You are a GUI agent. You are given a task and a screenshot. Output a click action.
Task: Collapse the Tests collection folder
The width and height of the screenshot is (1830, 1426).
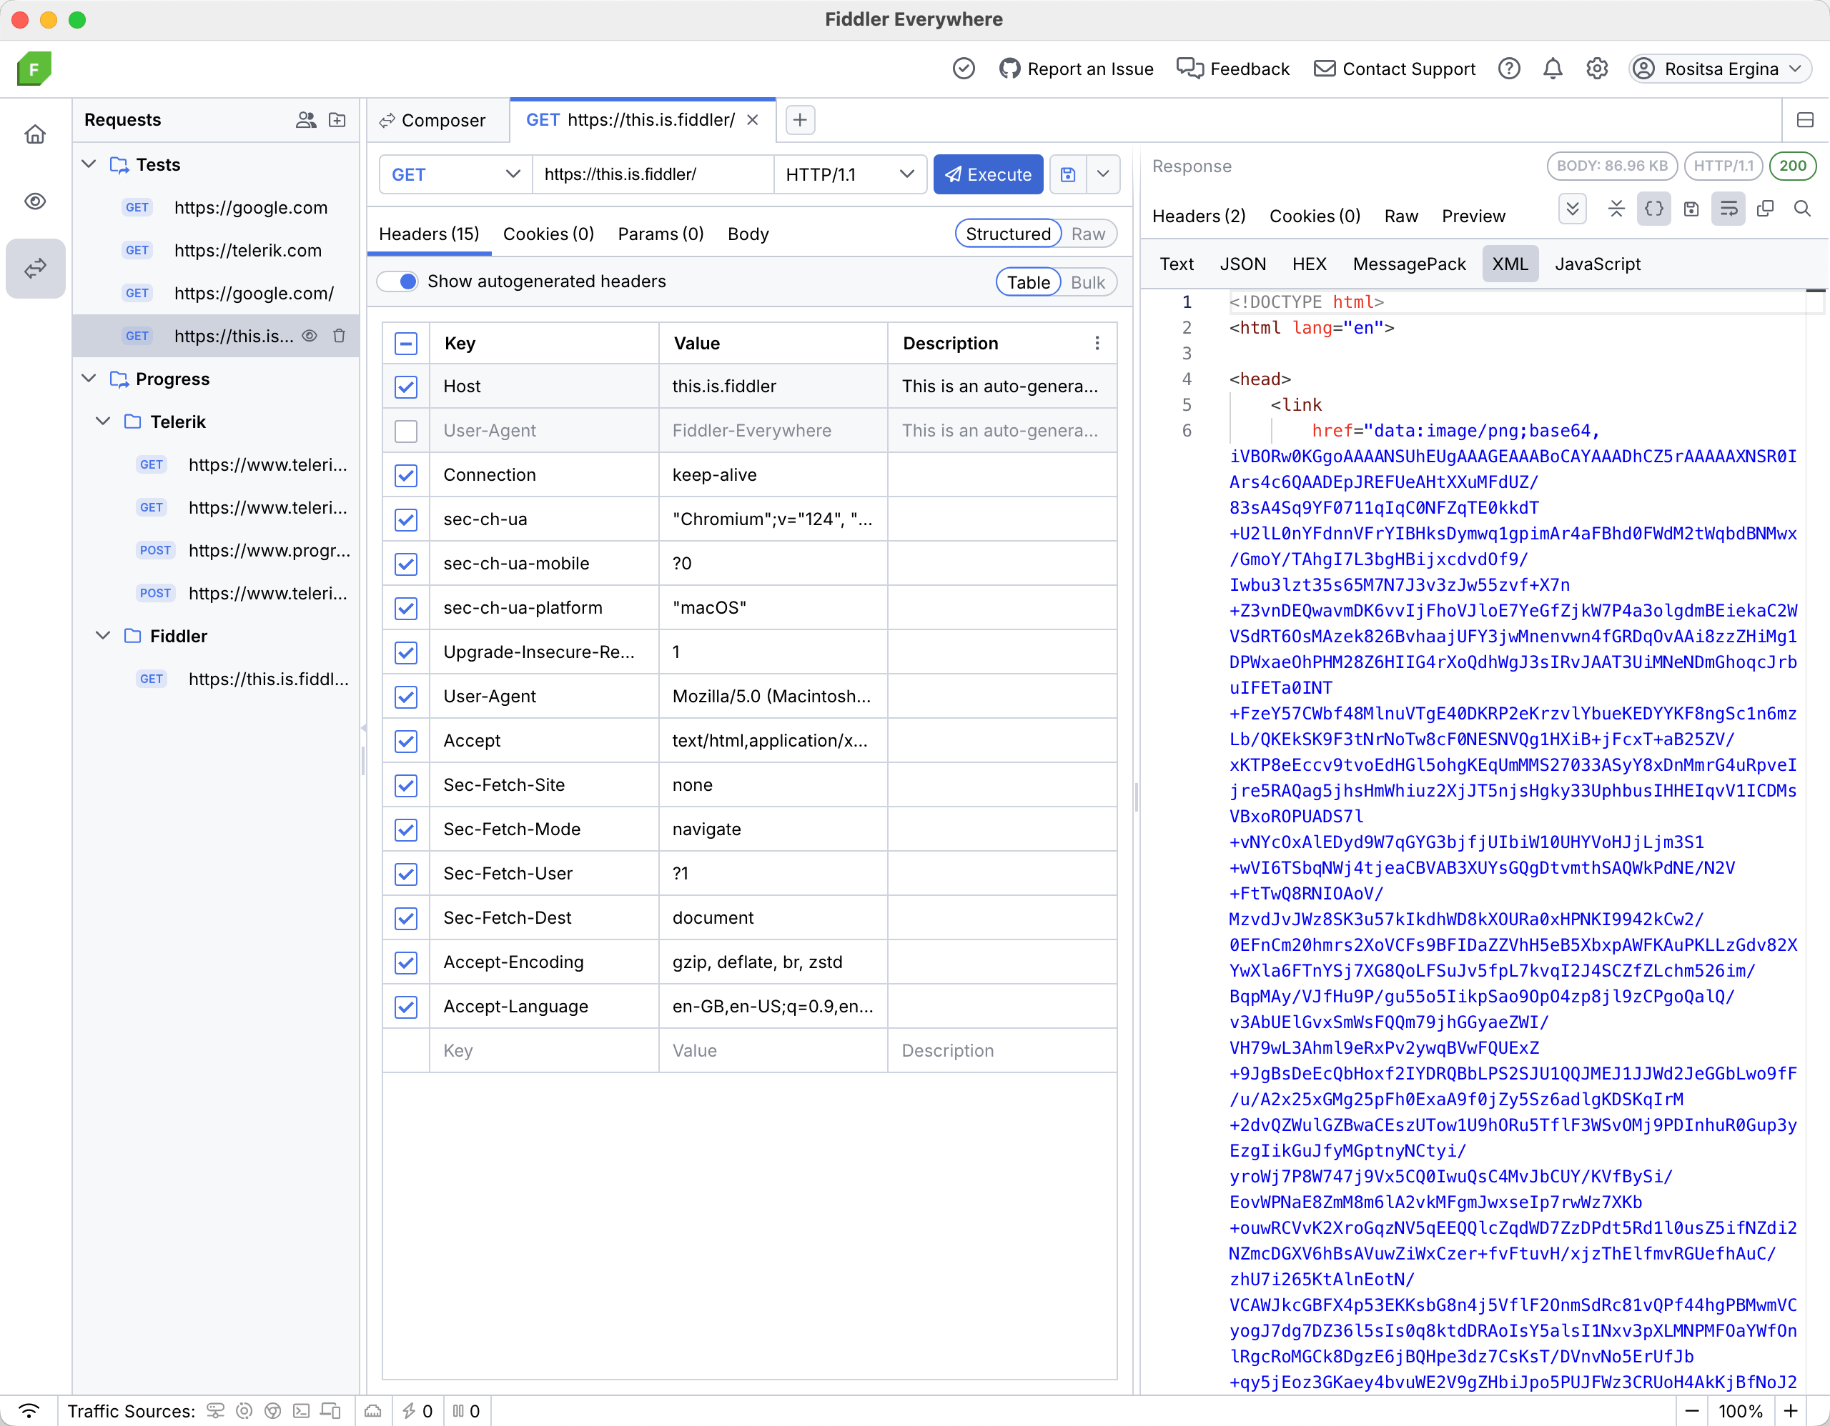tap(89, 164)
